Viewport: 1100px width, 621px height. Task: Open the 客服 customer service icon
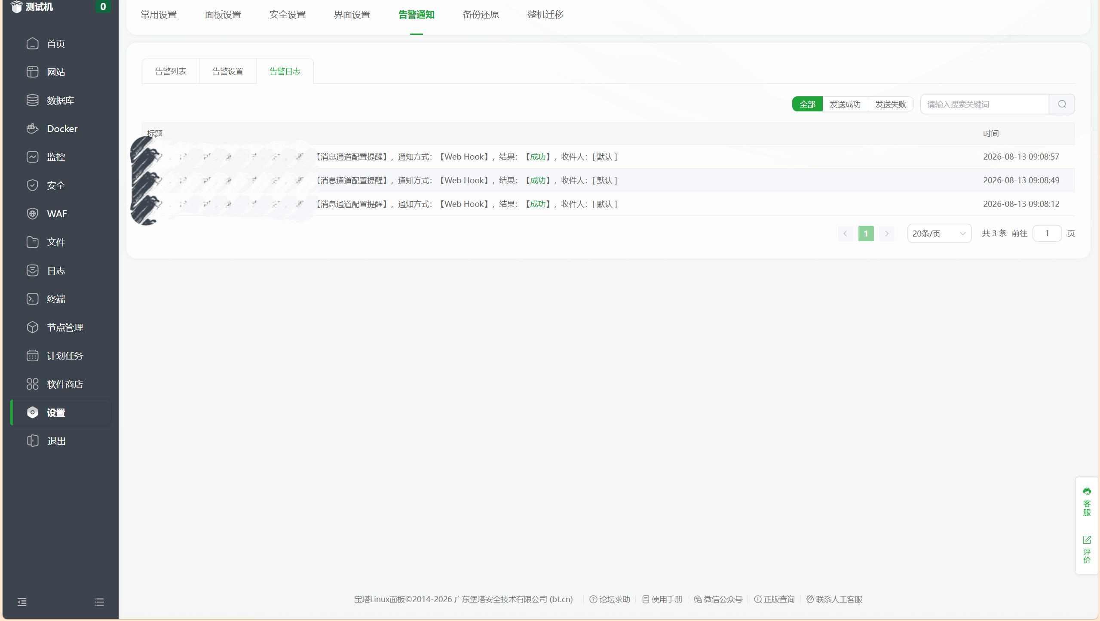tap(1087, 492)
